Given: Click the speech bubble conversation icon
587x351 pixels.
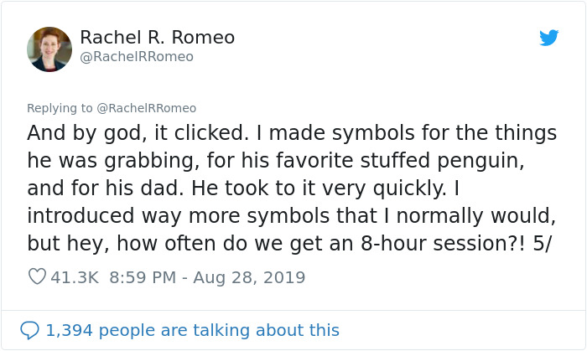Looking at the screenshot, I should pos(29,330).
